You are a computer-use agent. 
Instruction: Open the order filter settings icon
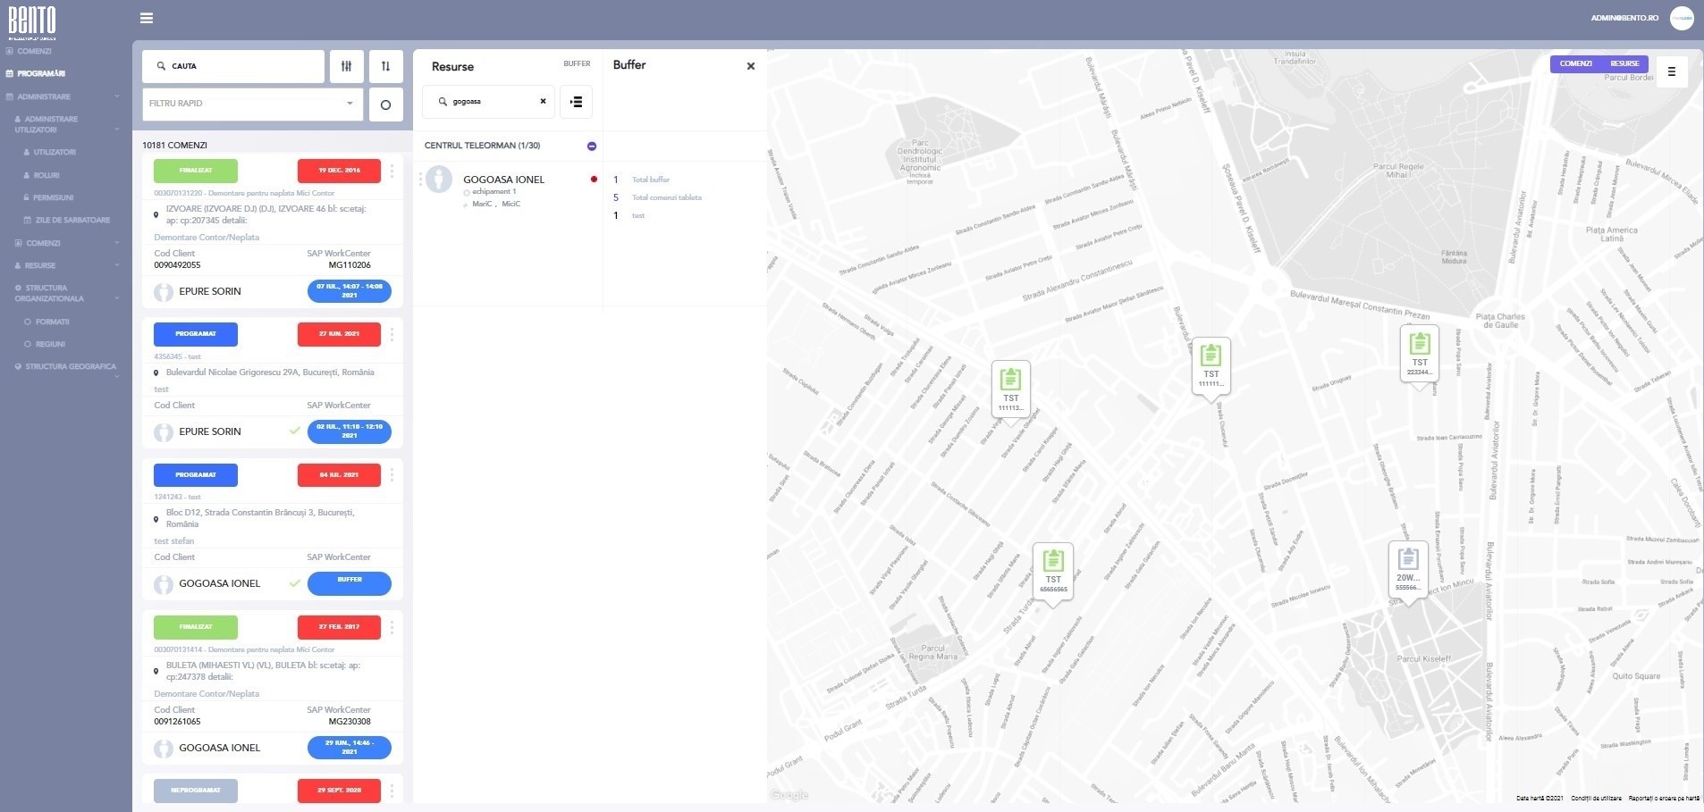[x=347, y=66]
